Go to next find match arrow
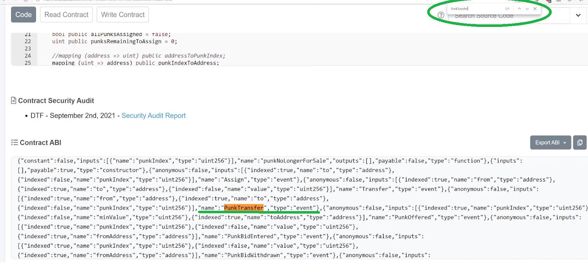Image resolution: width=588 pixels, height=262 pixels. [x=527, y=8]
